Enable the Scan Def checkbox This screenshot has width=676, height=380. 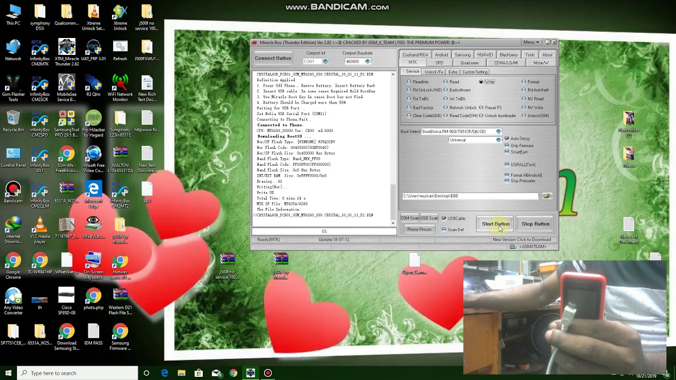coord(453,230)
